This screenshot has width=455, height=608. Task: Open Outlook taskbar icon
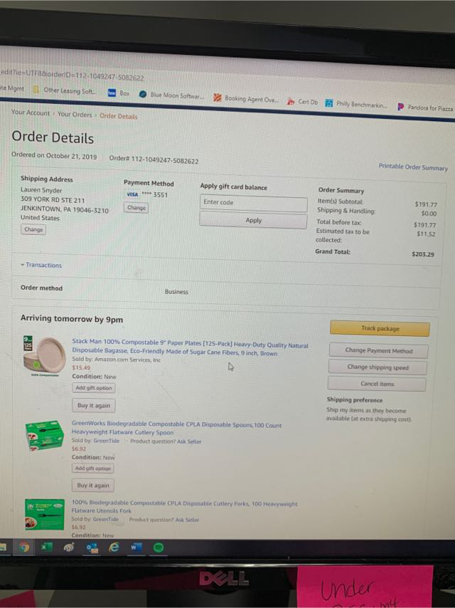pos(92,547)
